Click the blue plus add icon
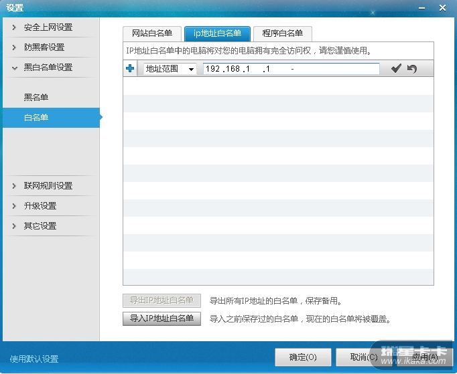The height and width of the screenshot is (374, 457). click(x=130, y=69)
